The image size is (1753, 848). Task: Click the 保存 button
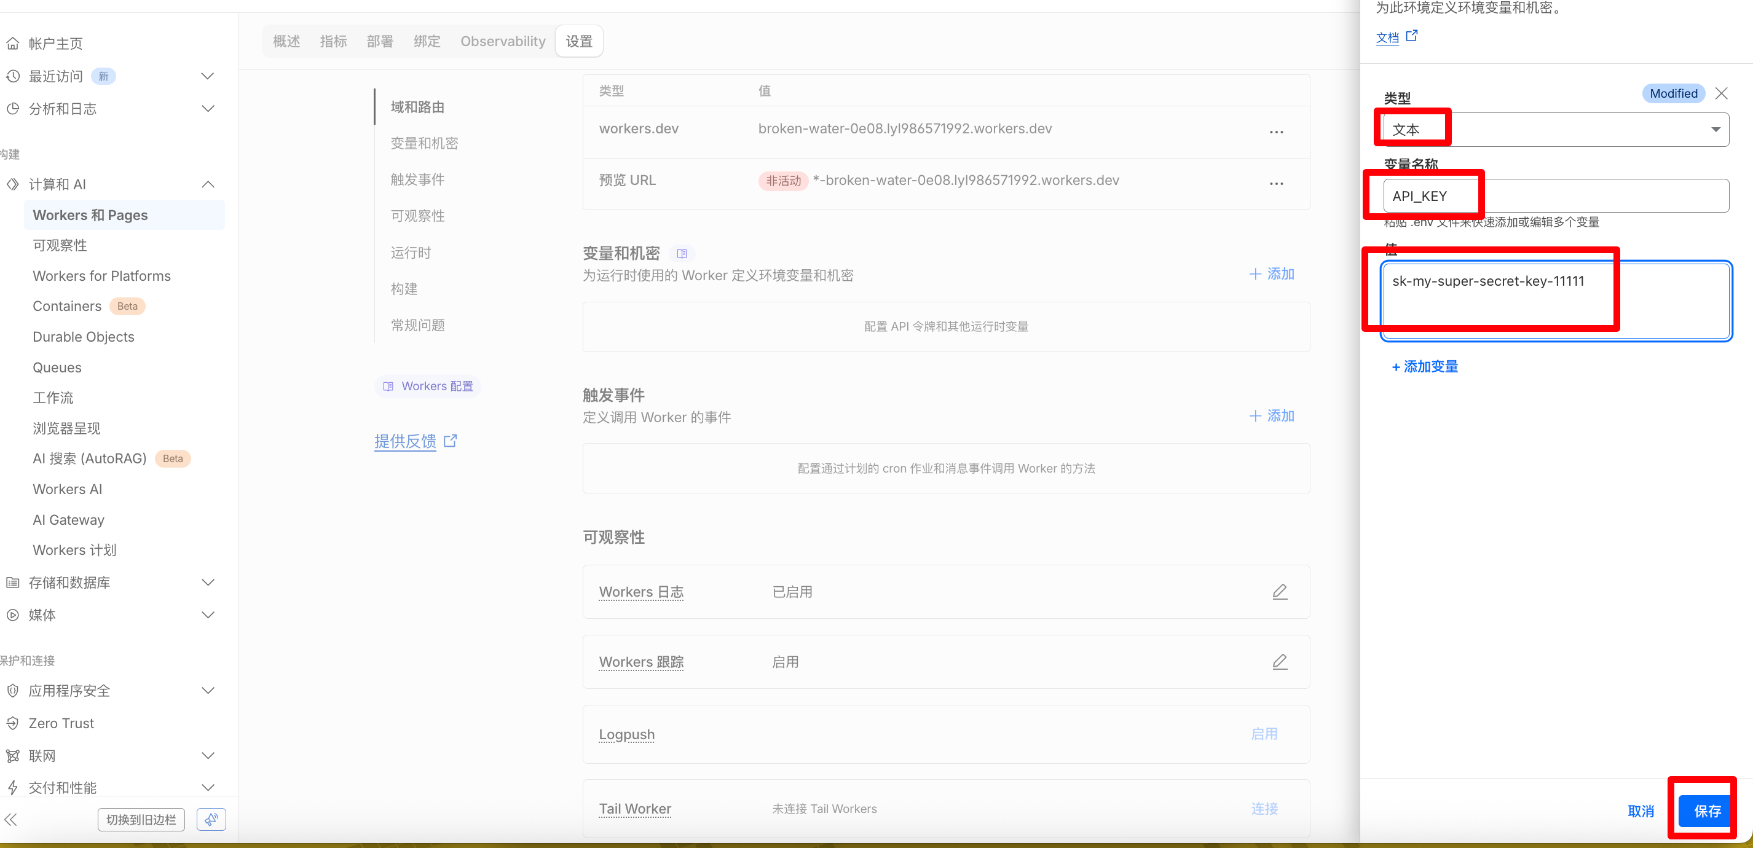1706,811
